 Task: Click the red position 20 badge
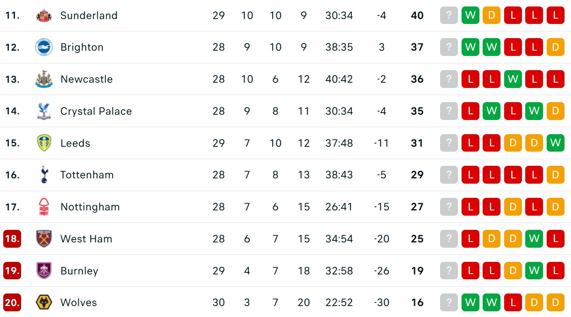[x=12, y=302]
